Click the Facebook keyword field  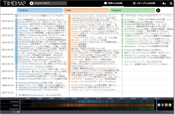click(x=39, y=10)
